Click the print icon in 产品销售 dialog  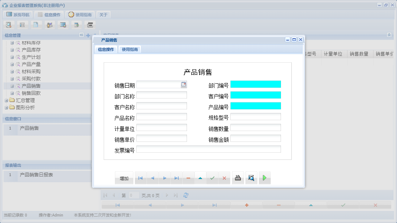pyautogui.click(x=238, y=178)
